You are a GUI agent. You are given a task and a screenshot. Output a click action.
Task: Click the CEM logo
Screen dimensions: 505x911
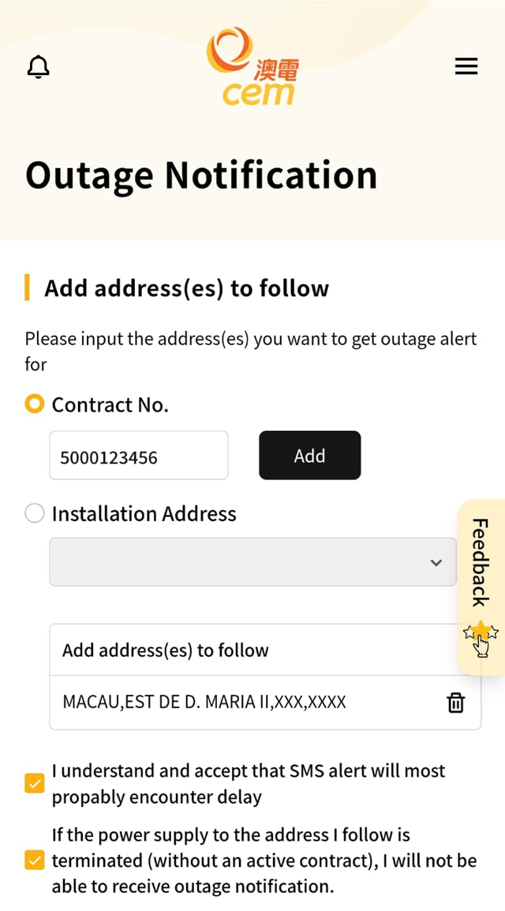point(252,66)
